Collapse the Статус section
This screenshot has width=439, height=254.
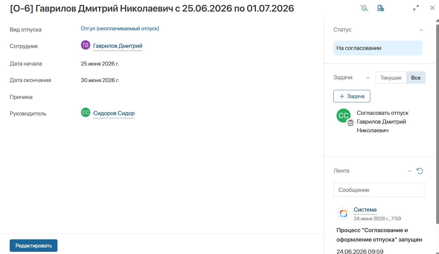coord(421,30)
